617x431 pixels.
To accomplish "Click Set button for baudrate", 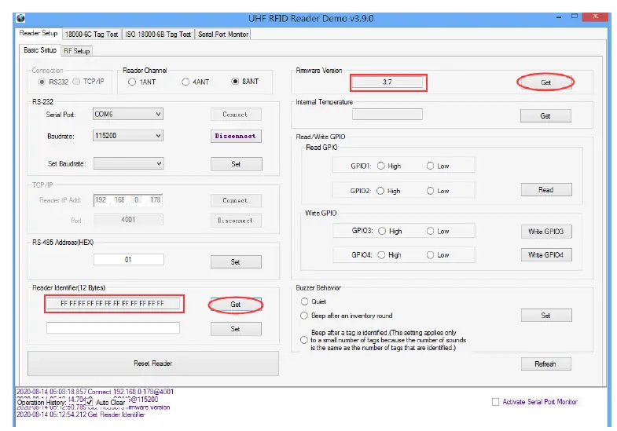I will (x=236, y=164).
